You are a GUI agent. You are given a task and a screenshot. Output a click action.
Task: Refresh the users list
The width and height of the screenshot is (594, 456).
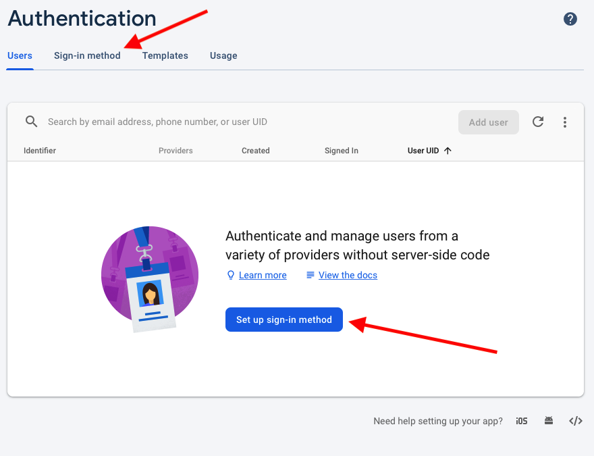click(538, 122)
